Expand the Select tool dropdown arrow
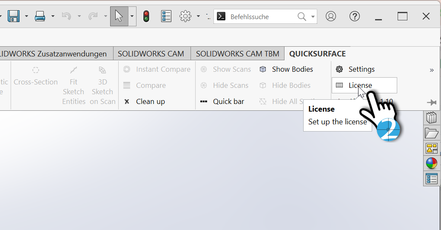Viewport: 441px width, 230px height. pyautogui.click(x=132, y=16)
